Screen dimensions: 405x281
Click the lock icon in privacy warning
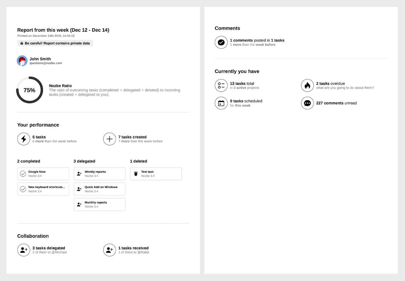pyautogui.click(x=22, y=43)
